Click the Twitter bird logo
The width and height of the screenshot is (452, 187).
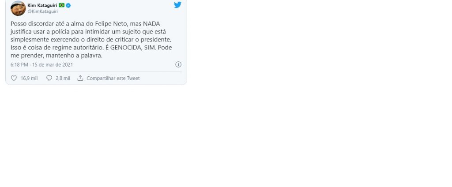click(x=177, y=5)
